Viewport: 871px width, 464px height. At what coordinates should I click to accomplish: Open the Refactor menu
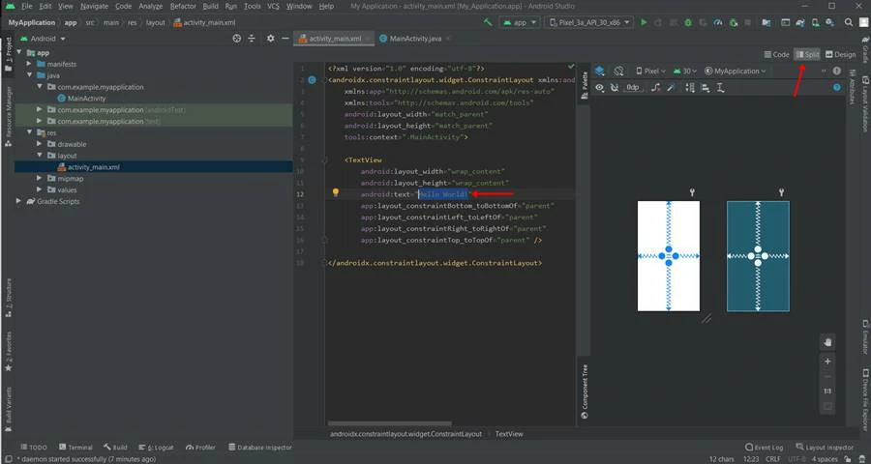182,6
